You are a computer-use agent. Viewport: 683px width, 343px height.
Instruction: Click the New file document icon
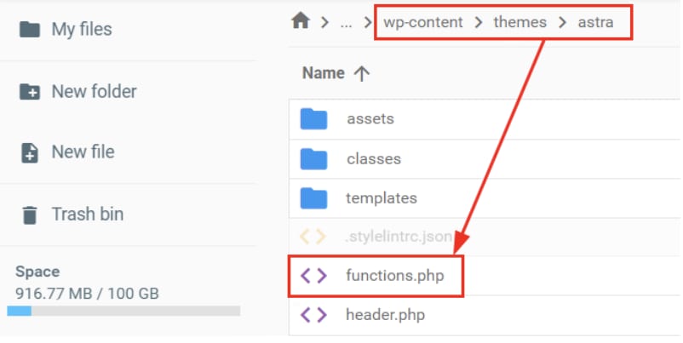tap(30, 153)
